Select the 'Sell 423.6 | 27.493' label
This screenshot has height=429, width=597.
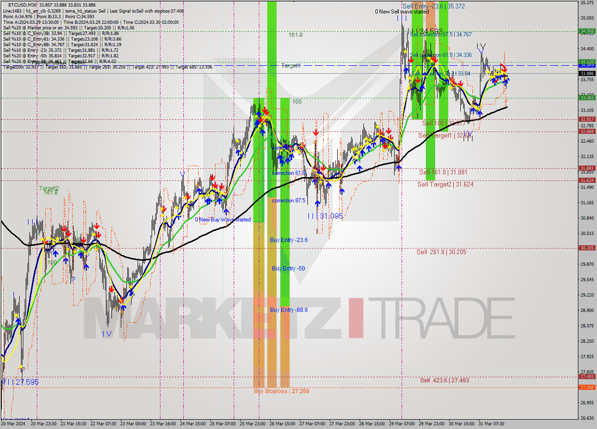(444, 380)
